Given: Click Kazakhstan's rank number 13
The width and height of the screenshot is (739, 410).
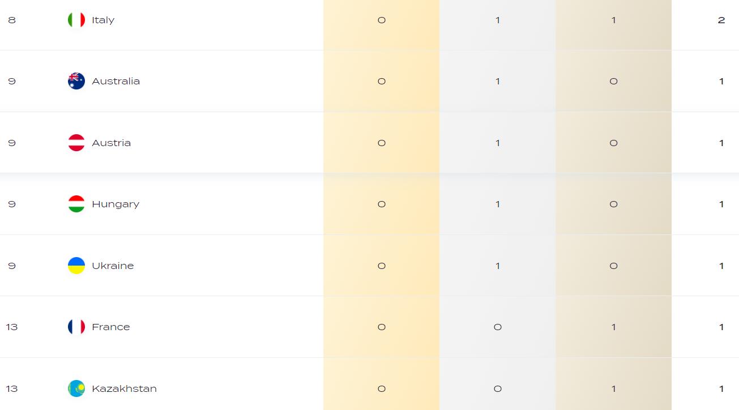Looking at the screenshot, I should 12,388.
